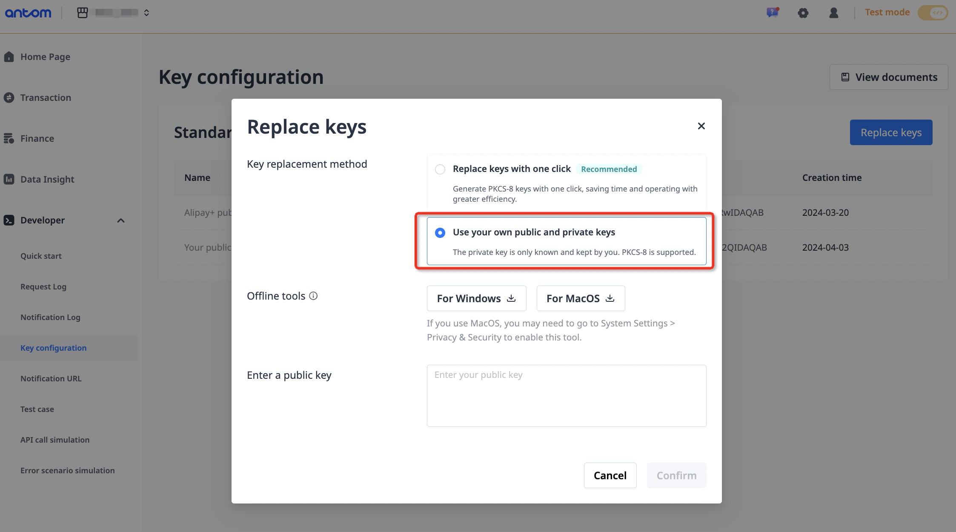Click the public key text field
Screen dimensions: 956x532
click(x=566, y=395)
